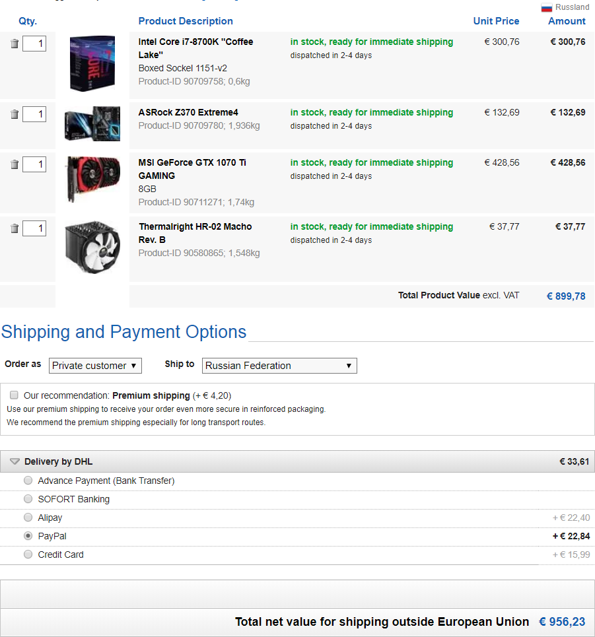Open the Order as customer type dropdown
Viewport: 595px width, 637px height.
(x=95, y=365)
